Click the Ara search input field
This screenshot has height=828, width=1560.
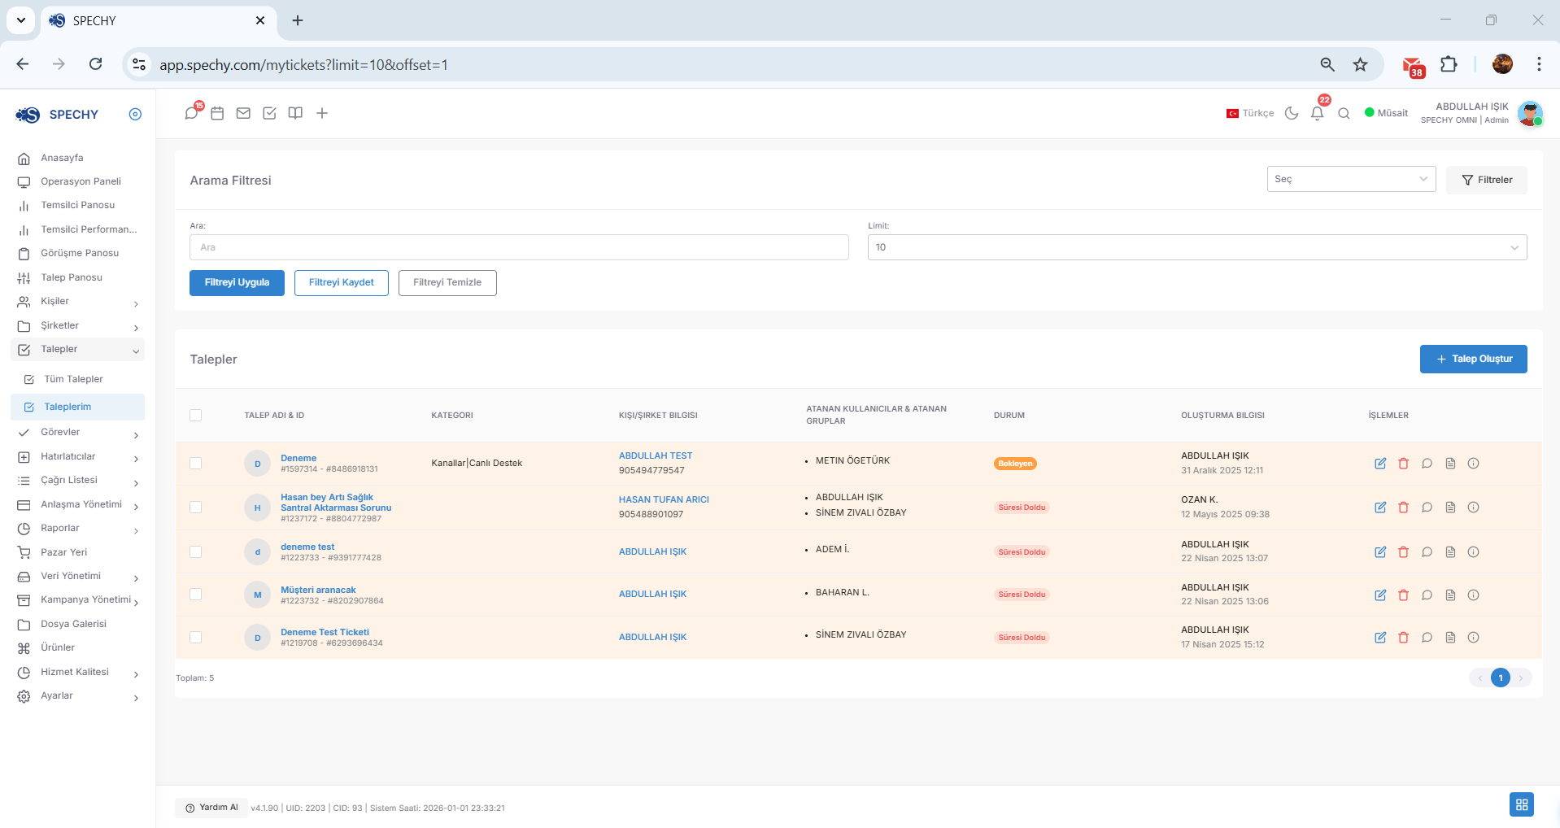pos(519,247)
